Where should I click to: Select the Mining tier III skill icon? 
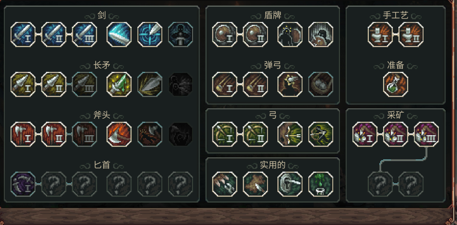(x=426, y=134)
